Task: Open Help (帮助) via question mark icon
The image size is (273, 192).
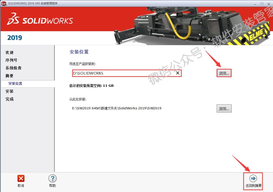Action: [52, 179]
